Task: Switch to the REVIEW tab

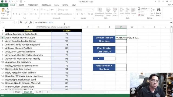Action: click(x=65, y=5)
